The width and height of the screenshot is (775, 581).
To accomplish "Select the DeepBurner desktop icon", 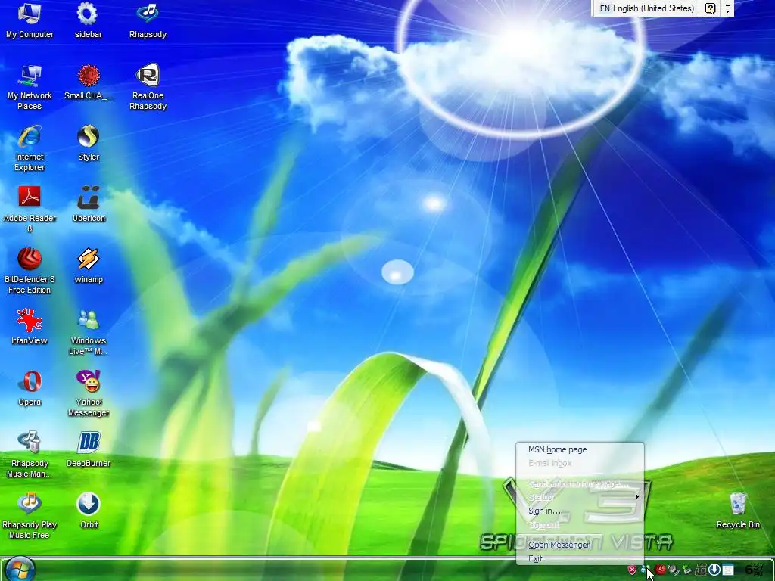I will click(x=89, y=449).
